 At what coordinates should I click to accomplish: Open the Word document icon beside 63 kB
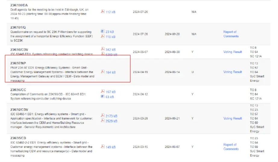pyautogui.click(x=102, y=97)
